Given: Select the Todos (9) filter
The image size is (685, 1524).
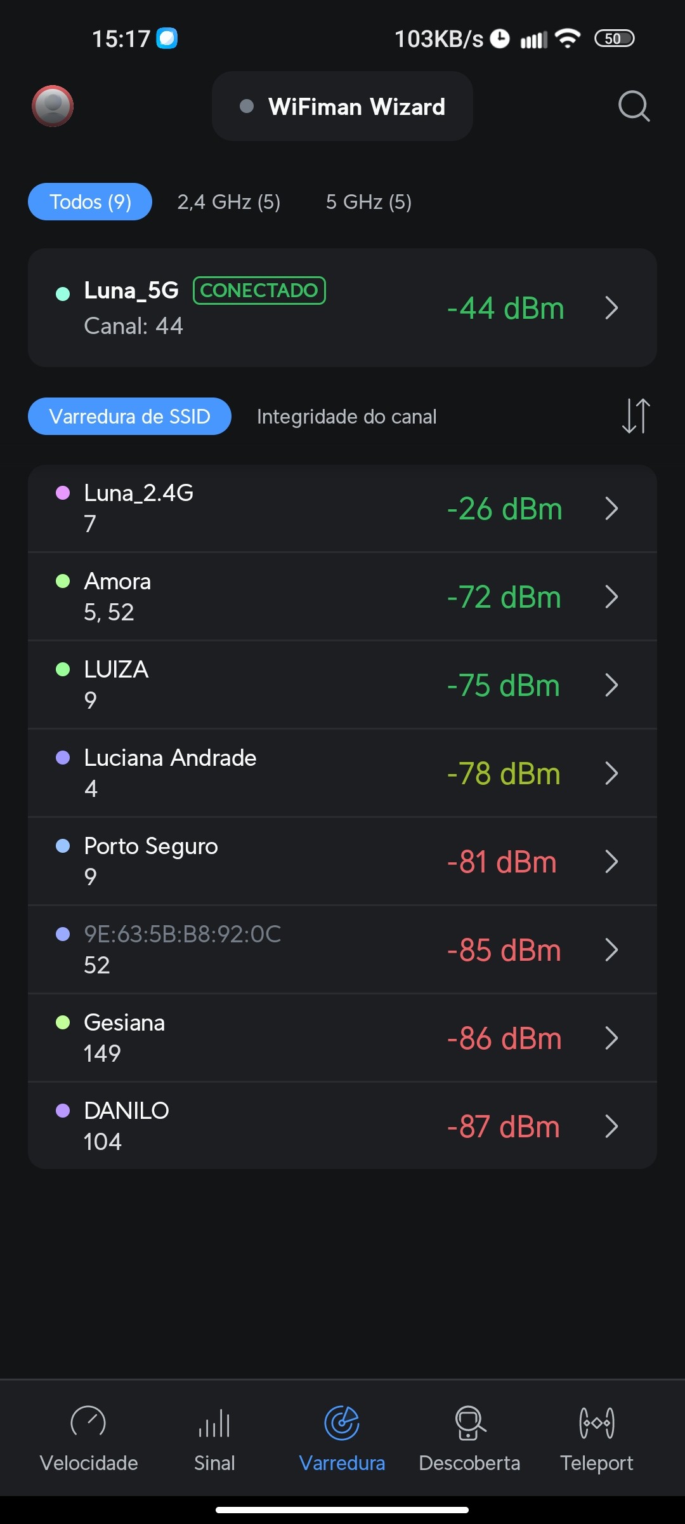Looking at the screenshot, I should pos(90,202).
